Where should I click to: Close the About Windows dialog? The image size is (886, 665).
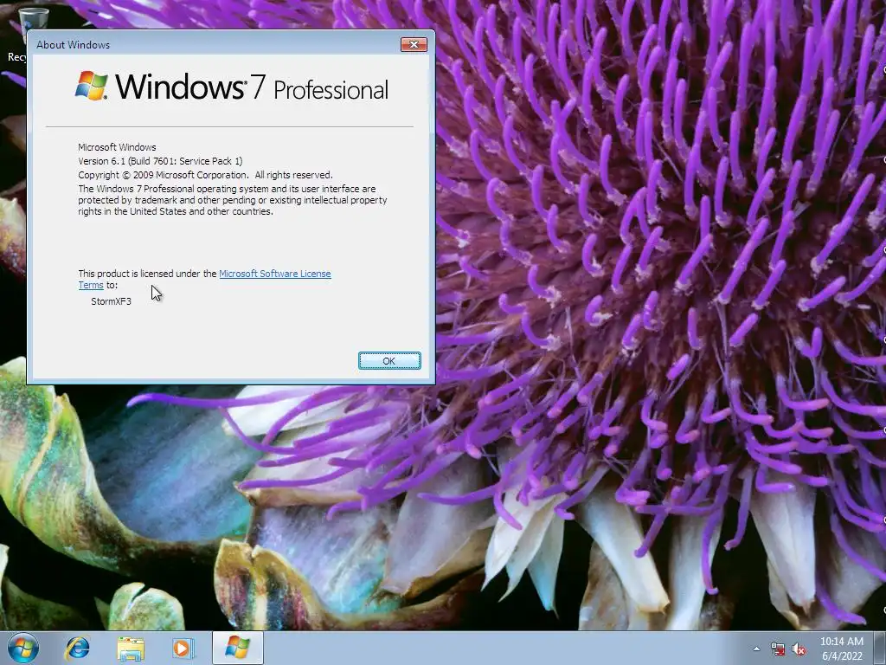pyautogui.click(x=414, y=45)
